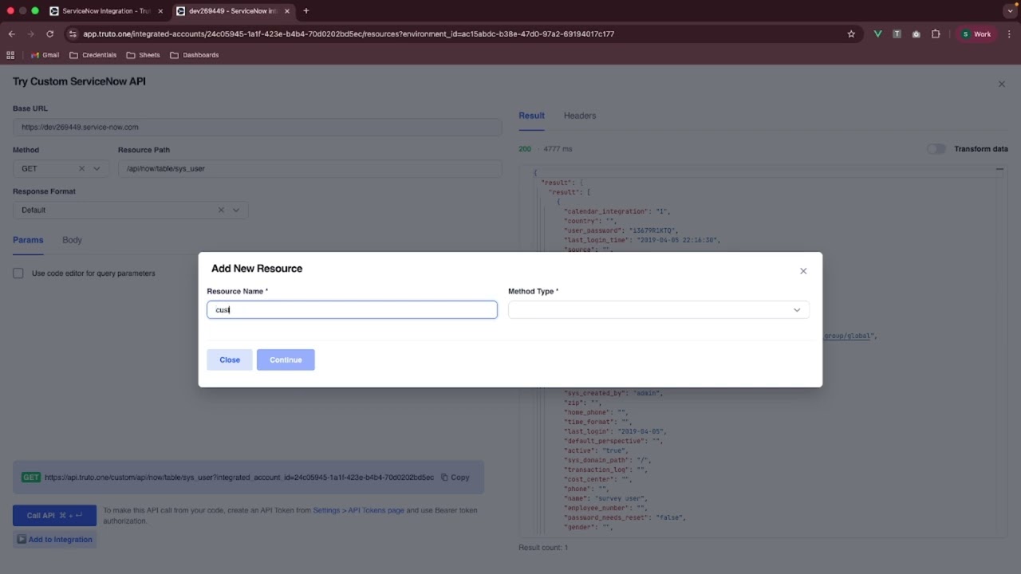Close the dev269449 browser tab
The image size is (1021, 574).
(287, 11)
